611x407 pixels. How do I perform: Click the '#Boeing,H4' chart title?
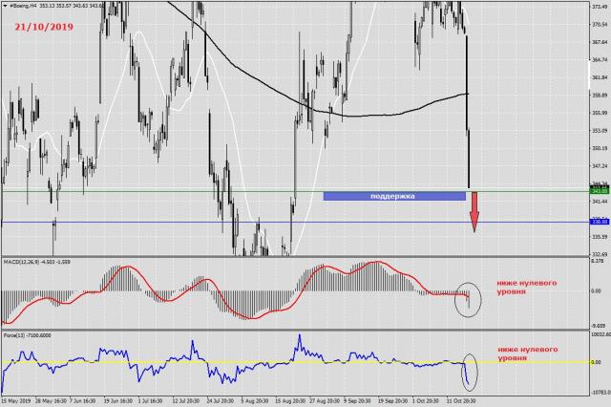point(27,5)
